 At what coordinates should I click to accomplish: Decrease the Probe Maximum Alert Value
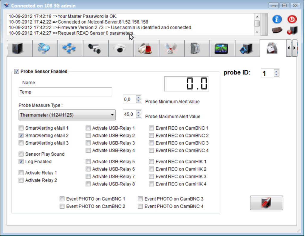tap(138, 116)
